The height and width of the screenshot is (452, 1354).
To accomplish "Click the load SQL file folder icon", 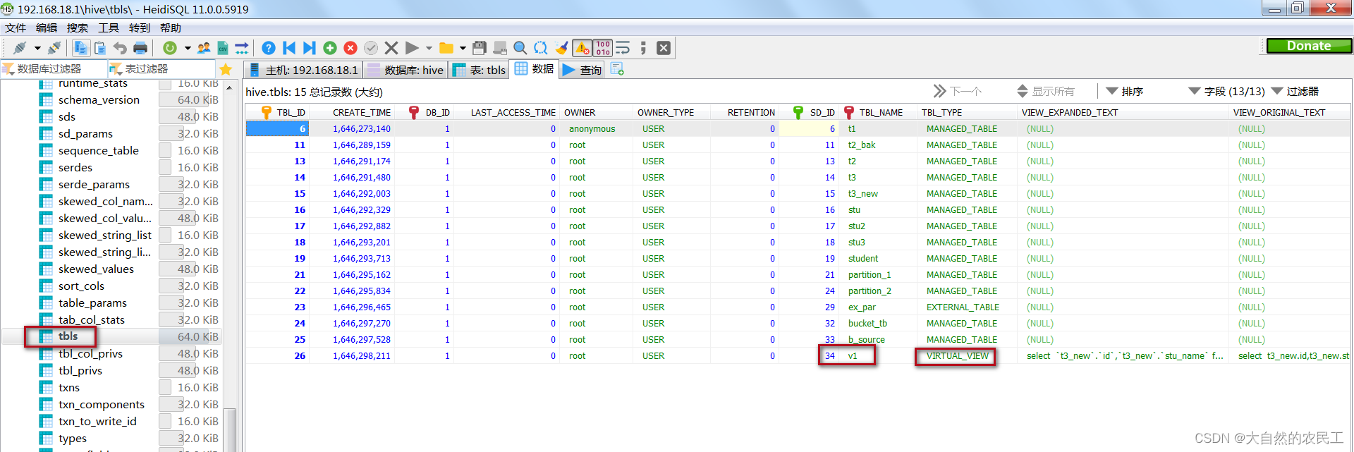I will [x=446, y=48].
